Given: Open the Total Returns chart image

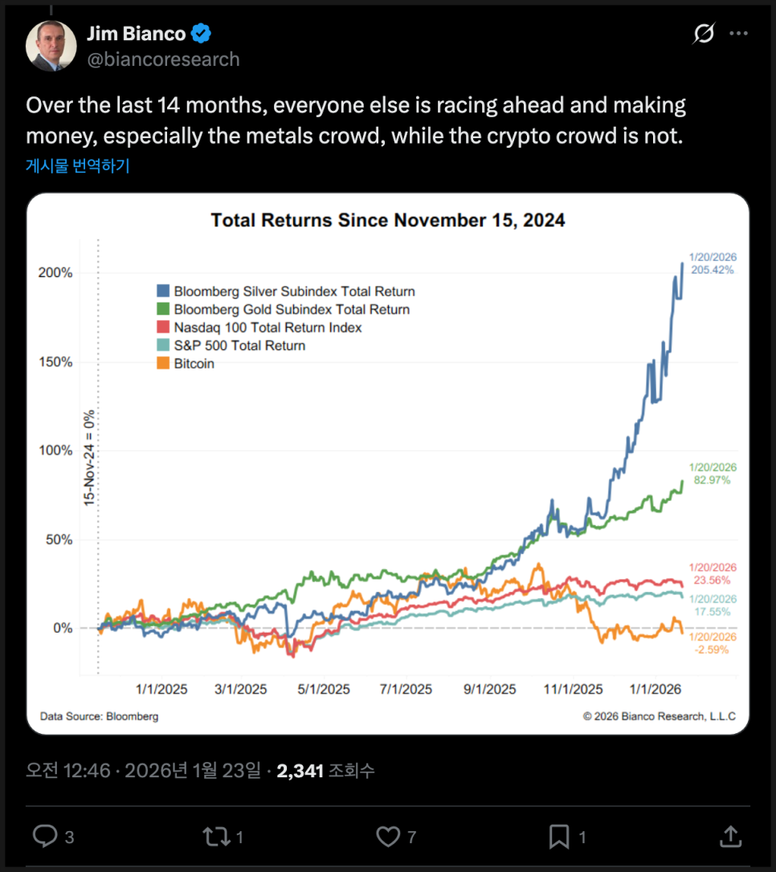Looking at the screenshot, I should point(388,463).
